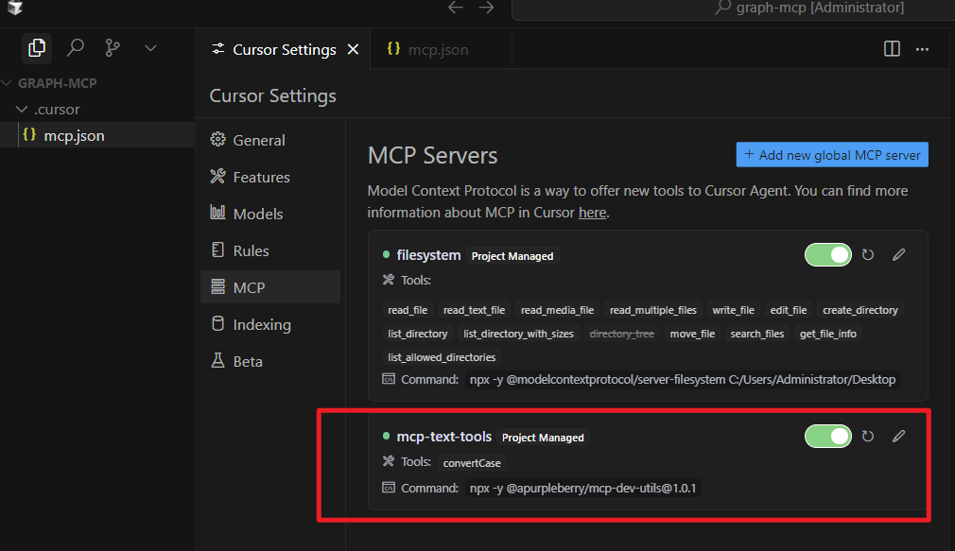Open the Features settings section

click(269, 177)
